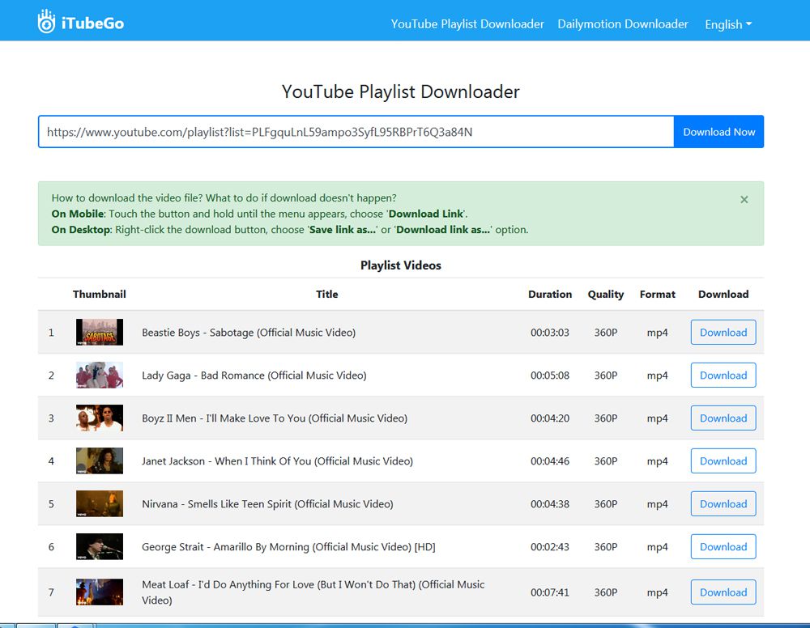810x628 pixels.
Task: Click the Download column header
Action: [723, 294]
